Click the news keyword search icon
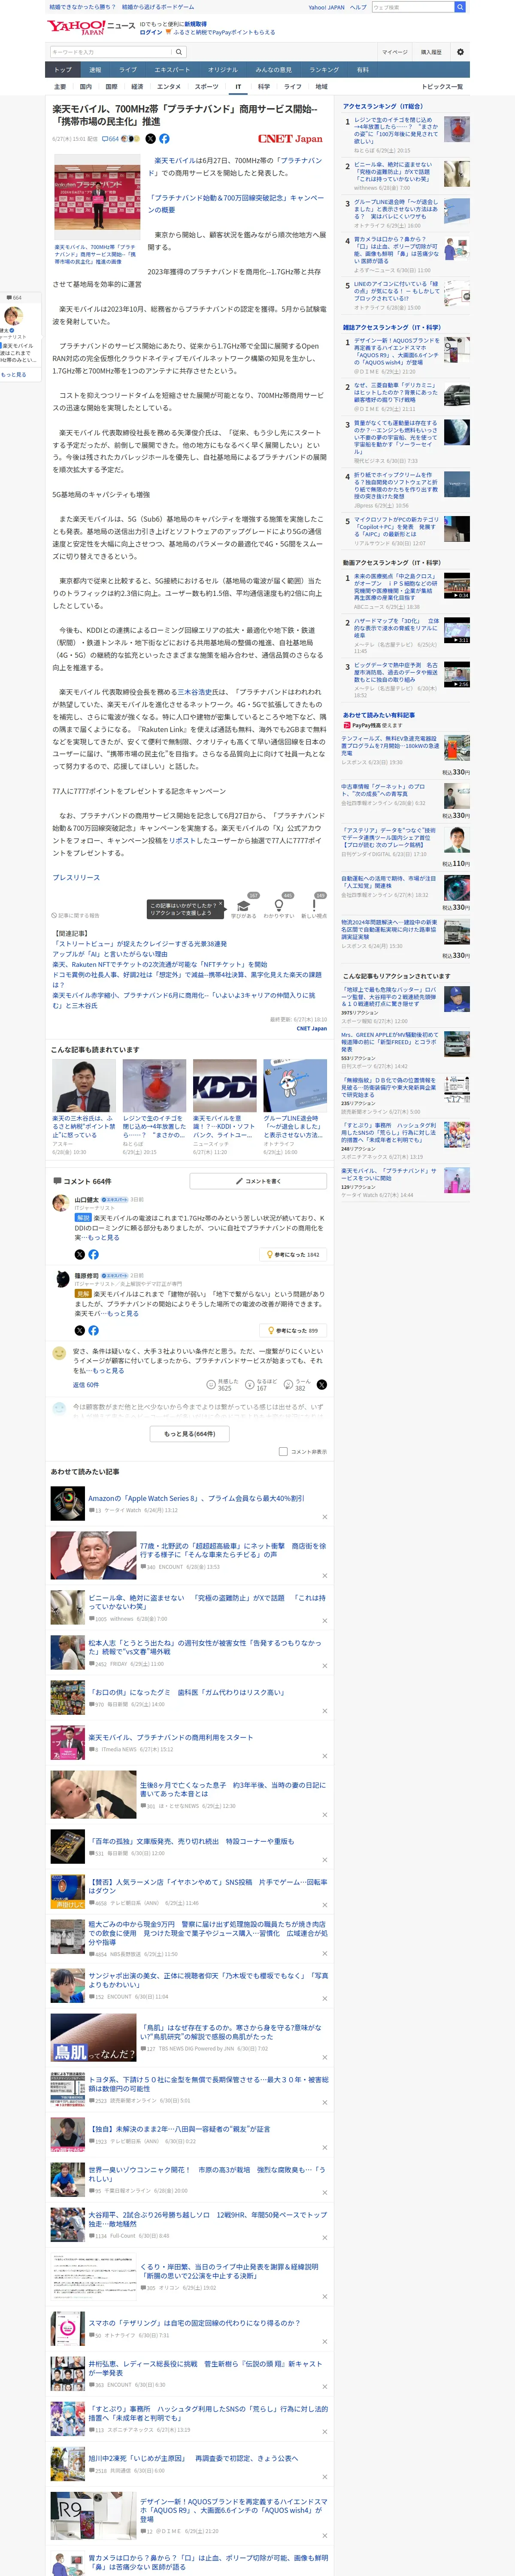Screen dimensions: 515x2576 (179, 52)
